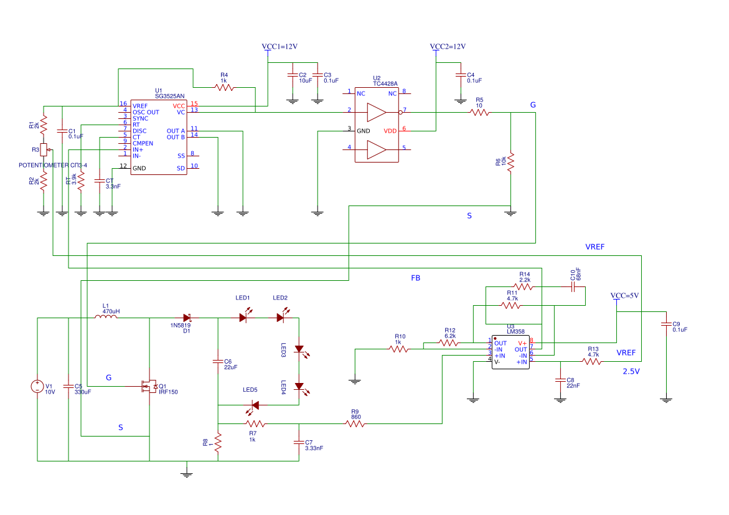Click the TC4428A driver U2 symbol

pos(377,125)
